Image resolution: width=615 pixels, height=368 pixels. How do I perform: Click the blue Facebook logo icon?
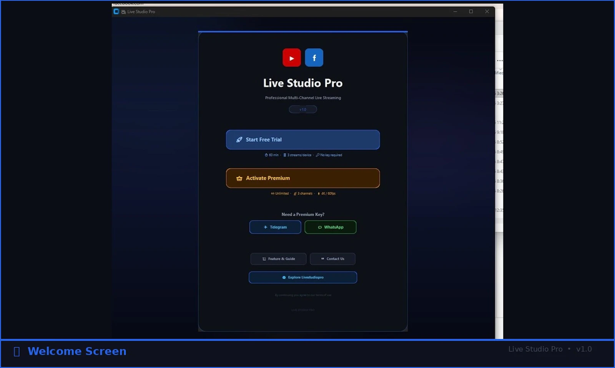coord(314,58)
